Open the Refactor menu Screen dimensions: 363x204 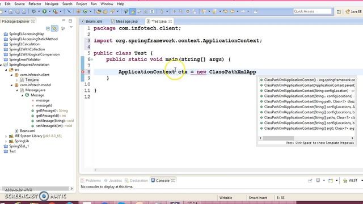(35, 4)
